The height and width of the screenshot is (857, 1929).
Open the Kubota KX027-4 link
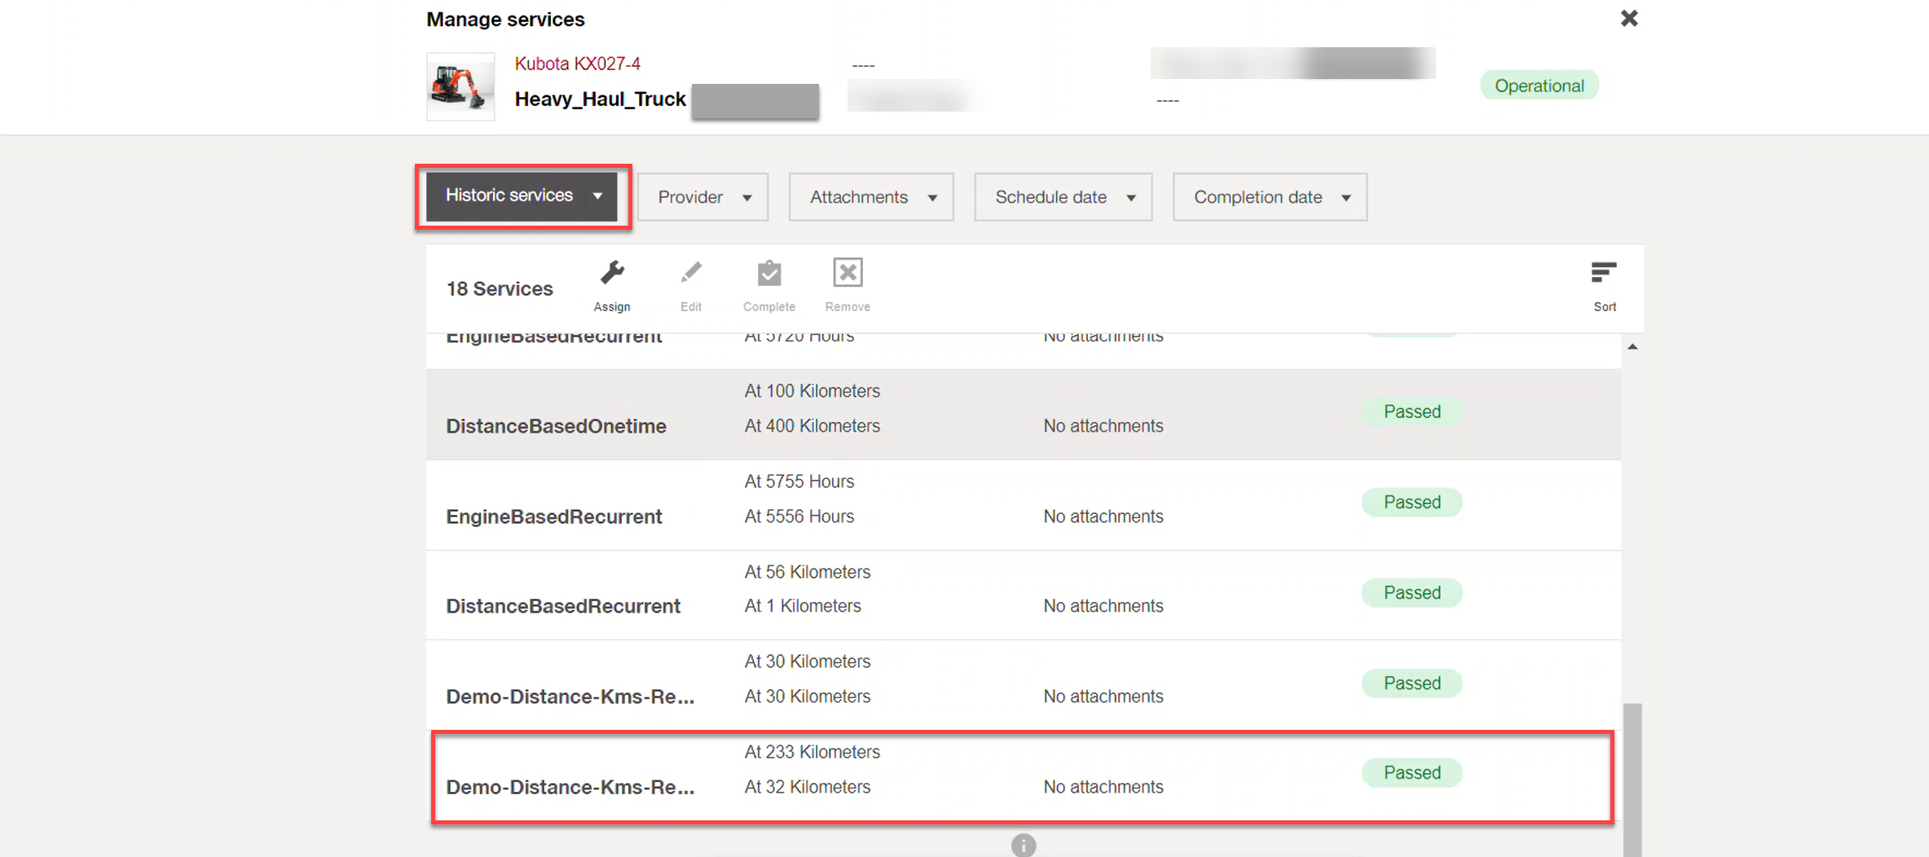(x=577, y=64)
